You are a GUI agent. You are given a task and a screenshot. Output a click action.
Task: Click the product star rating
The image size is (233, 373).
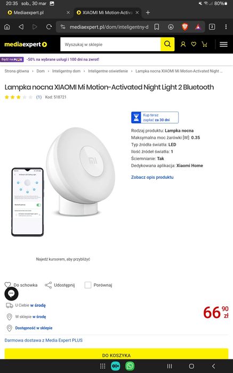pyautogui.click(x=18, y=97)
